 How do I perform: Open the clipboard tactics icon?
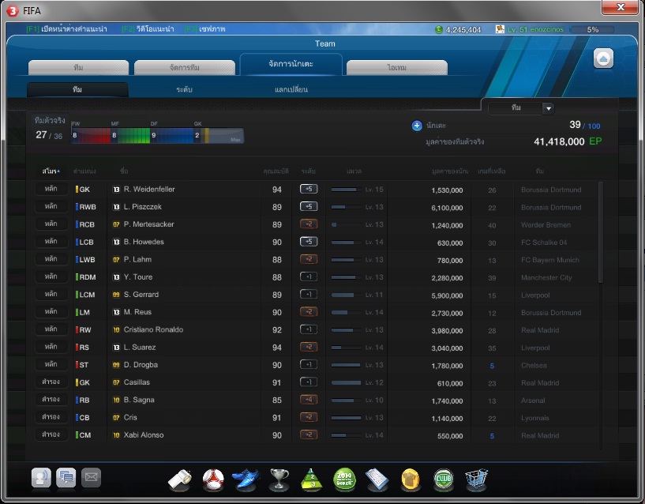tap(377, 480)
